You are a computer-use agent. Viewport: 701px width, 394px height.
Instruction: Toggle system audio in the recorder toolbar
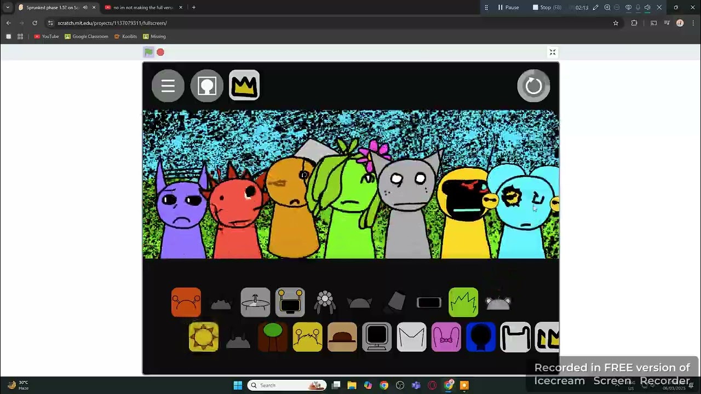pos(647,7)
